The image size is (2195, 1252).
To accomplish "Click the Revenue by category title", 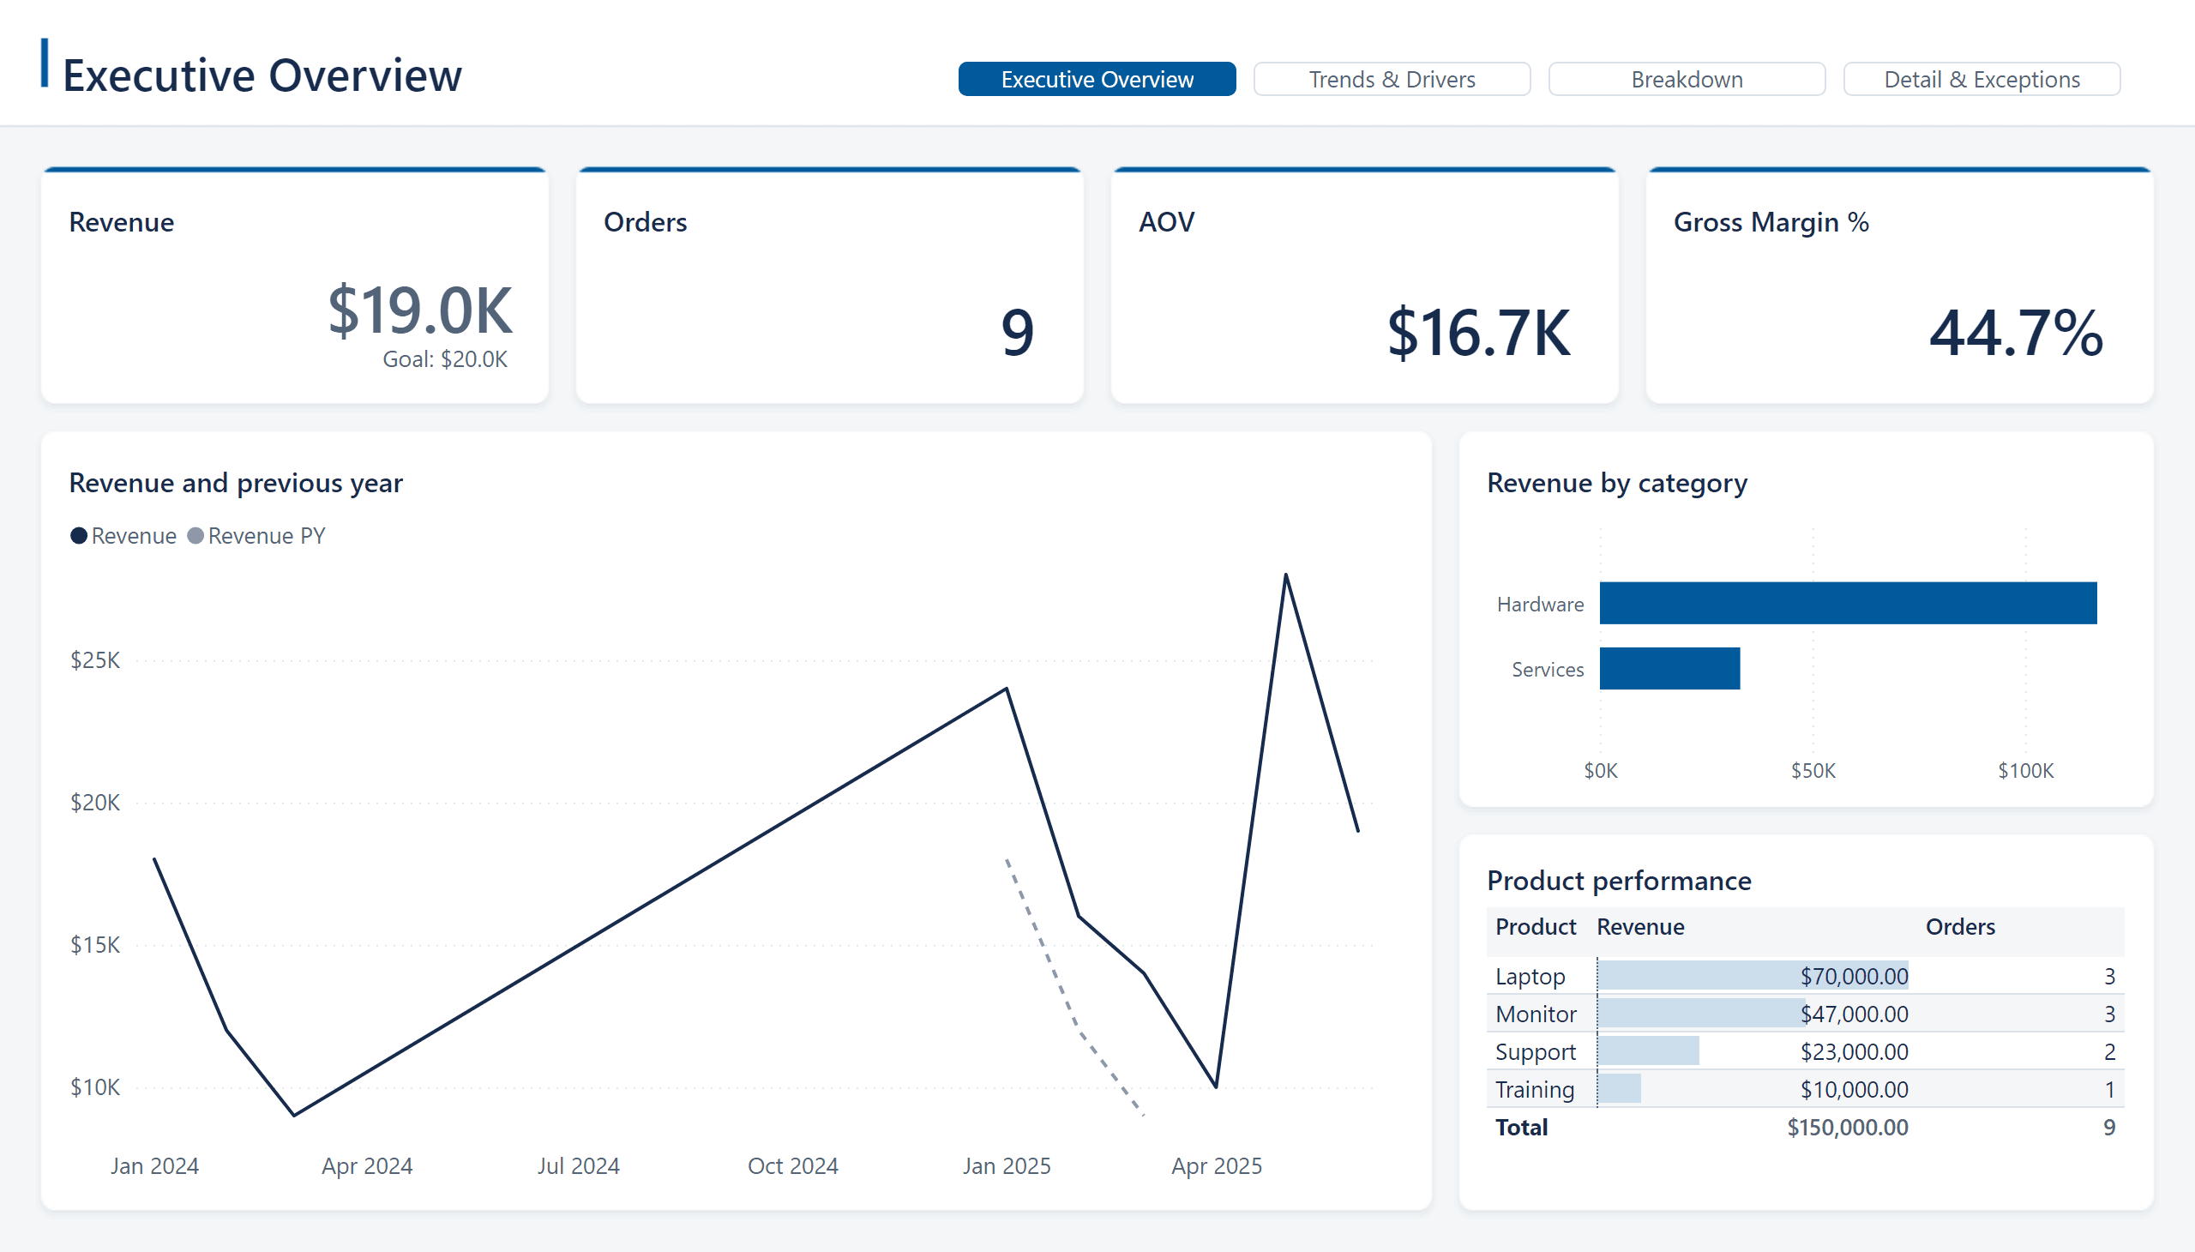I will tap(1616, 484).
